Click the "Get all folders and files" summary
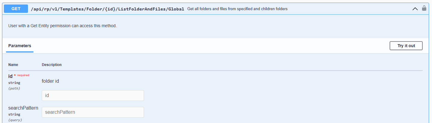Viewport: 432px width, 123px height. pyautogui.click(x=237, y=9)
